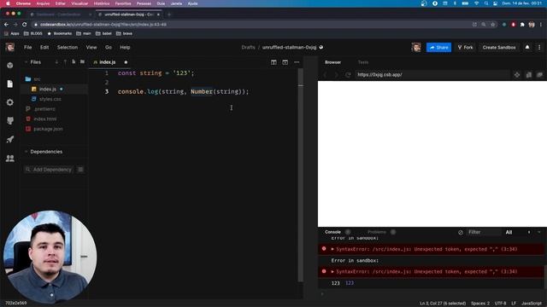Open the editor three-dots more menu
Viewport: 547px width, 307px height.
[x=297, y=62]
